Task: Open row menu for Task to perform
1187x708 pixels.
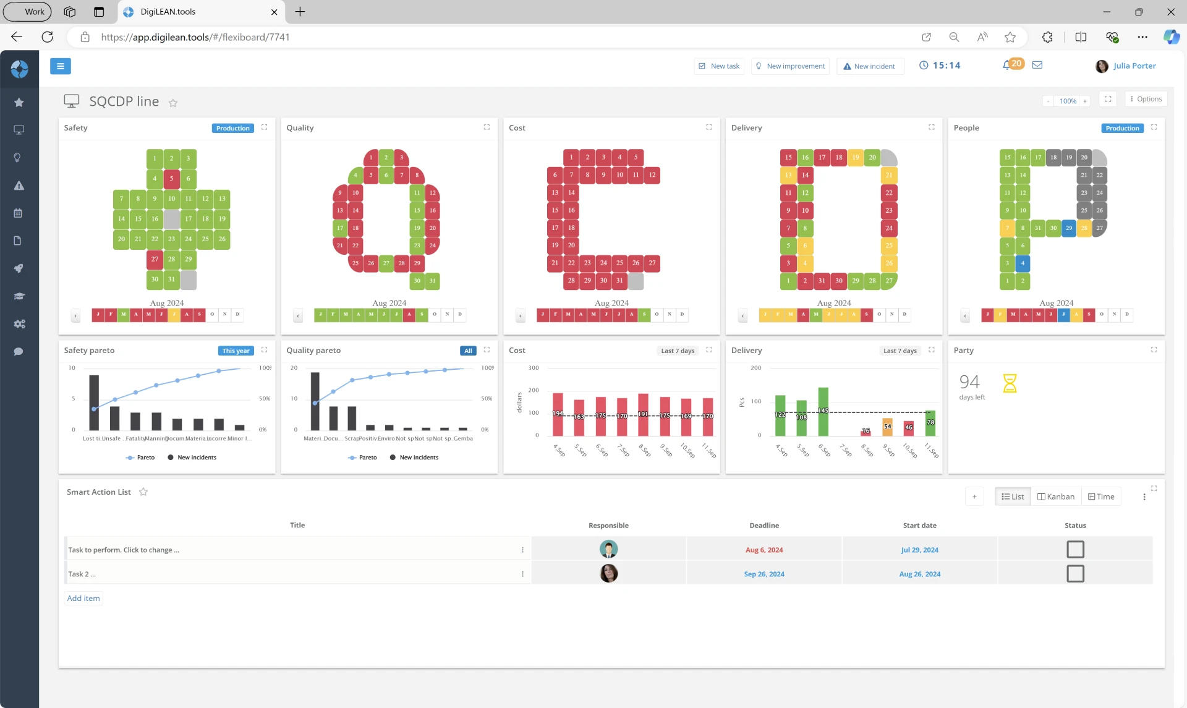Action: coord(522,550)
